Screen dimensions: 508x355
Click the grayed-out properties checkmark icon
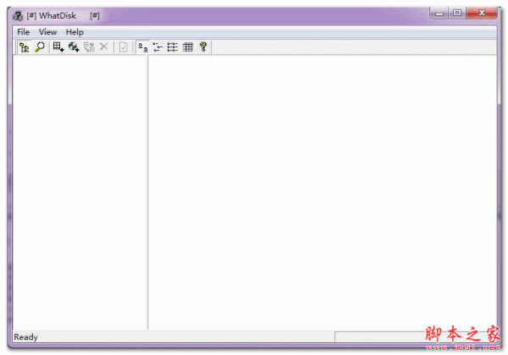click(x=123, y=47)
